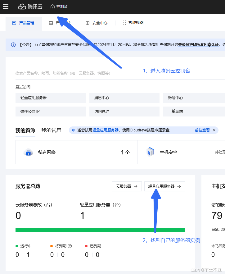
Task: Click the 云服务器 arrow button
Action: (127, 186)
